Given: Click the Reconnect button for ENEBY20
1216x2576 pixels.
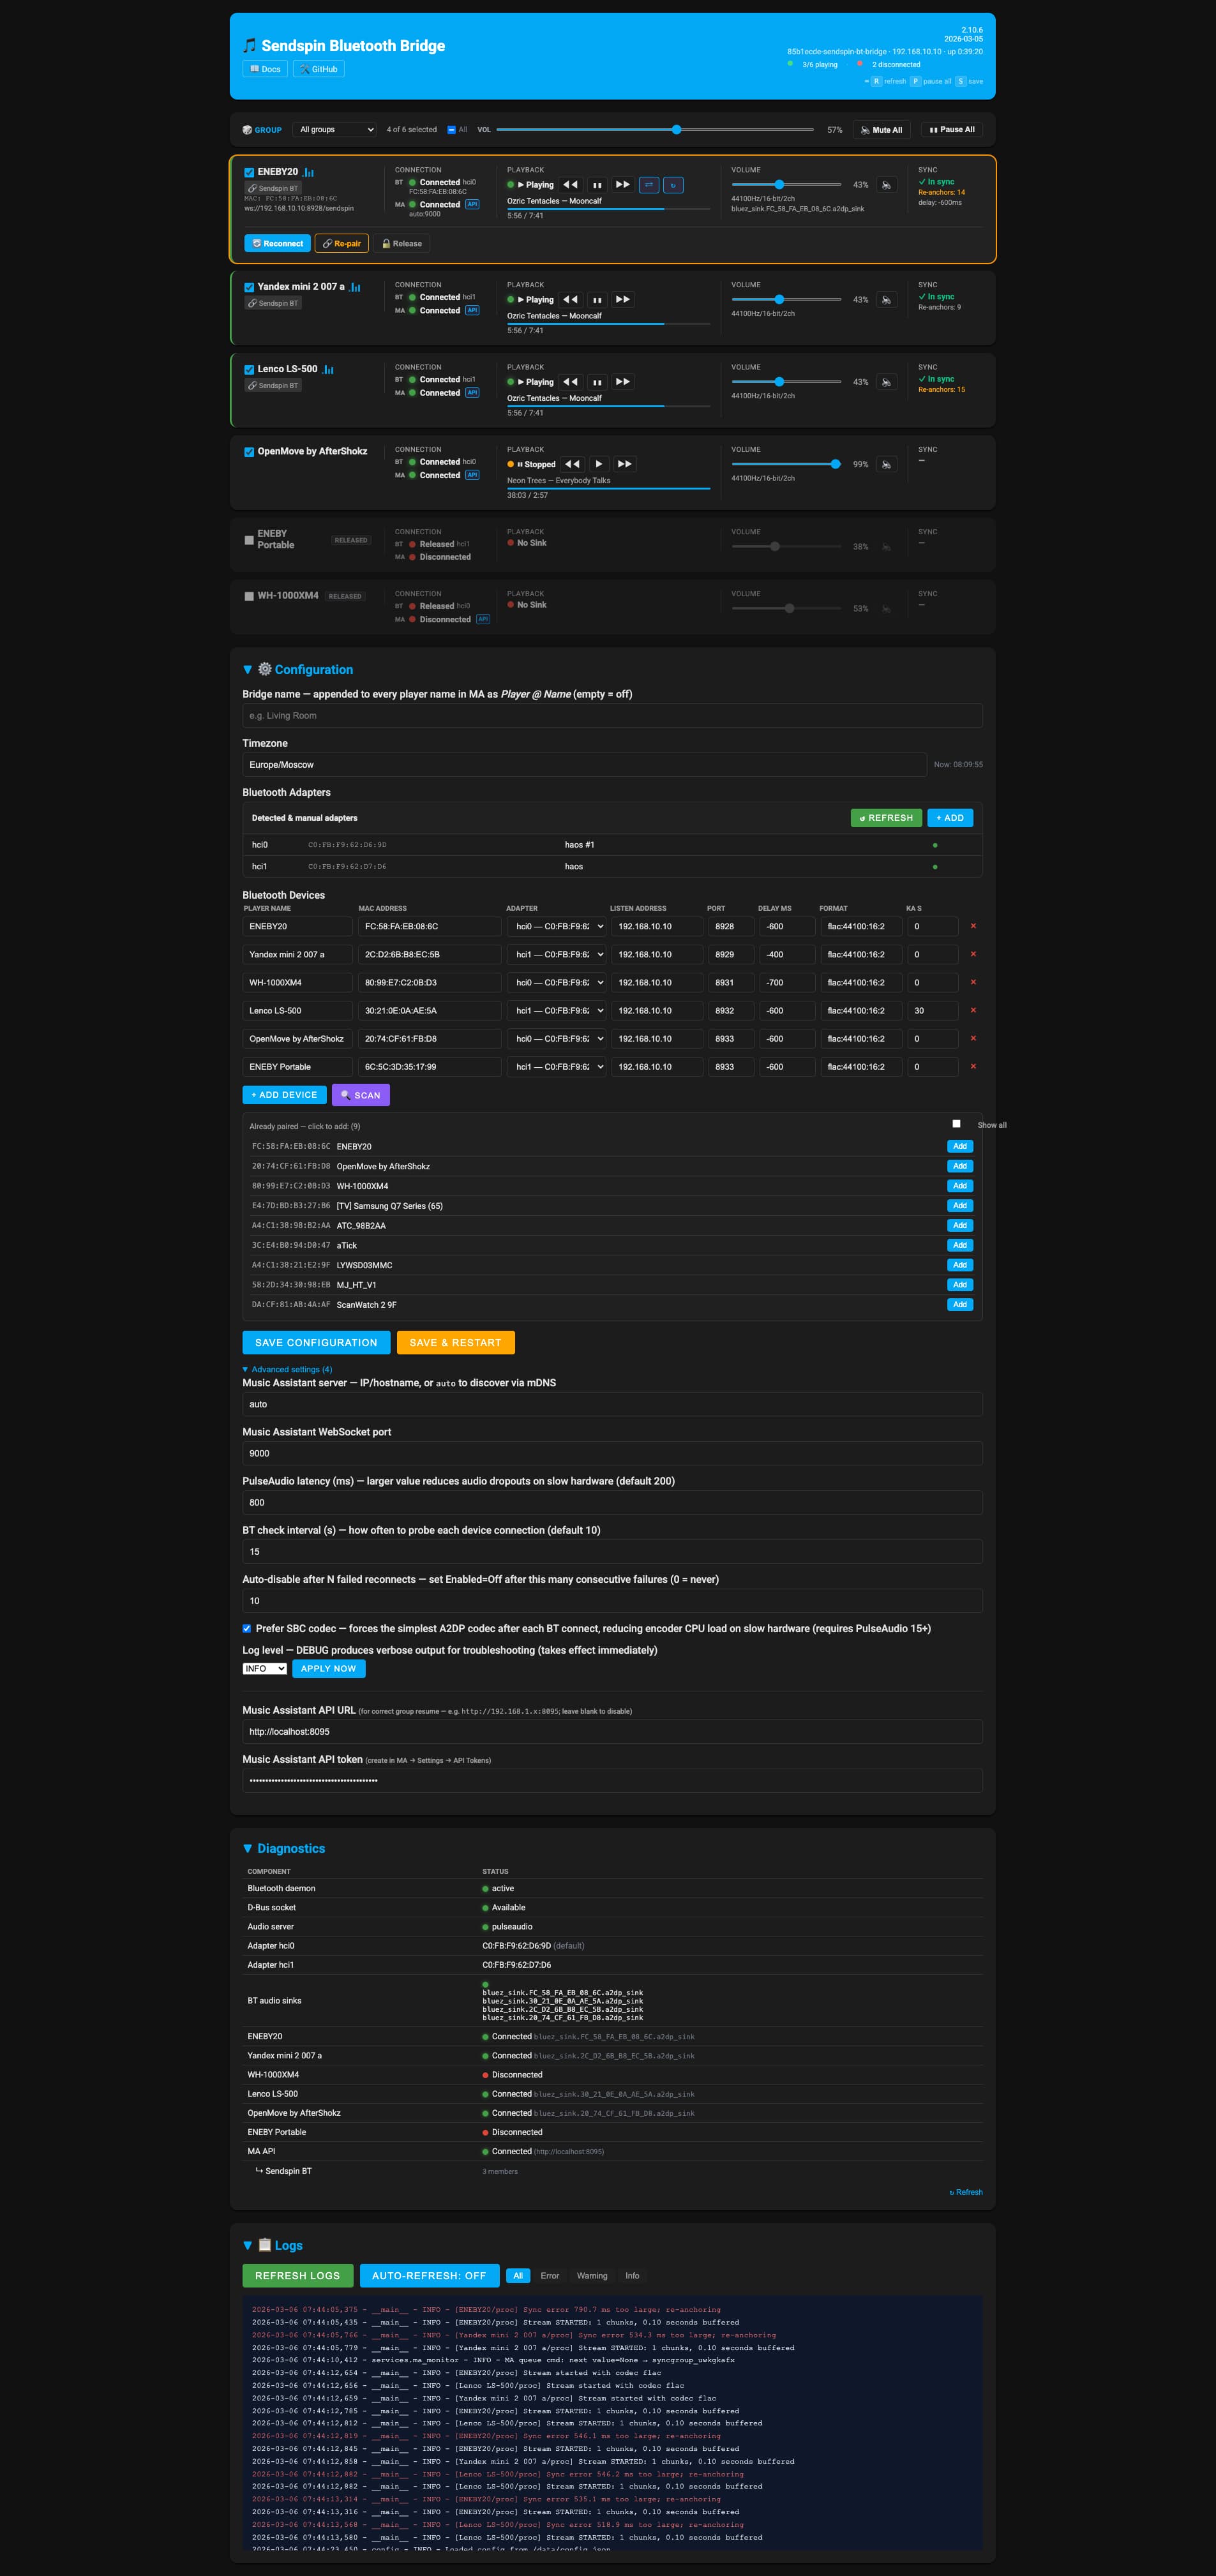Looking at the screenshot, I should (277, 243).
